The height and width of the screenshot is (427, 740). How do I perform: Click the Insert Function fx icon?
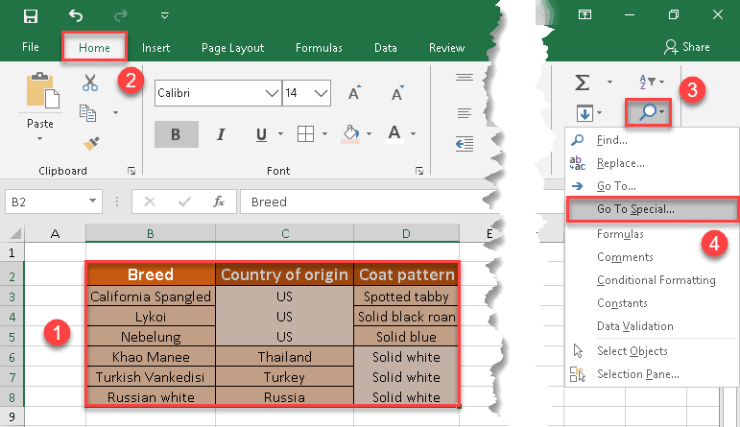tap(219, 202)
